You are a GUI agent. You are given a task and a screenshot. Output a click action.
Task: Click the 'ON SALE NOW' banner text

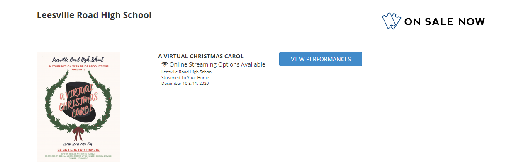444,21
